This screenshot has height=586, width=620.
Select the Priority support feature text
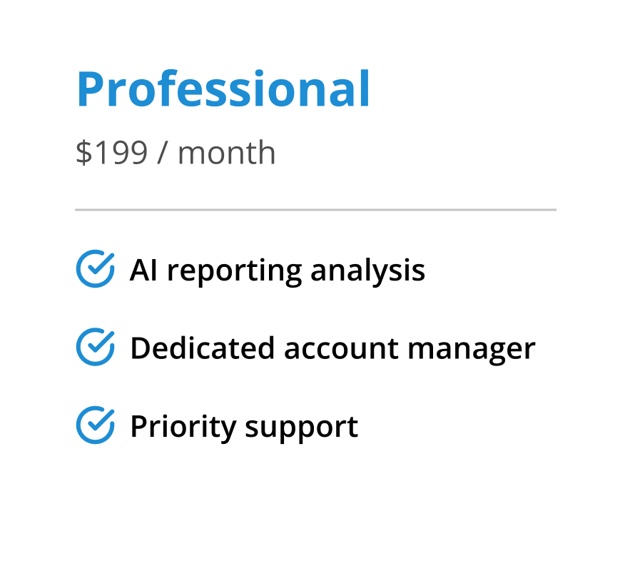[x=243, y=427]
